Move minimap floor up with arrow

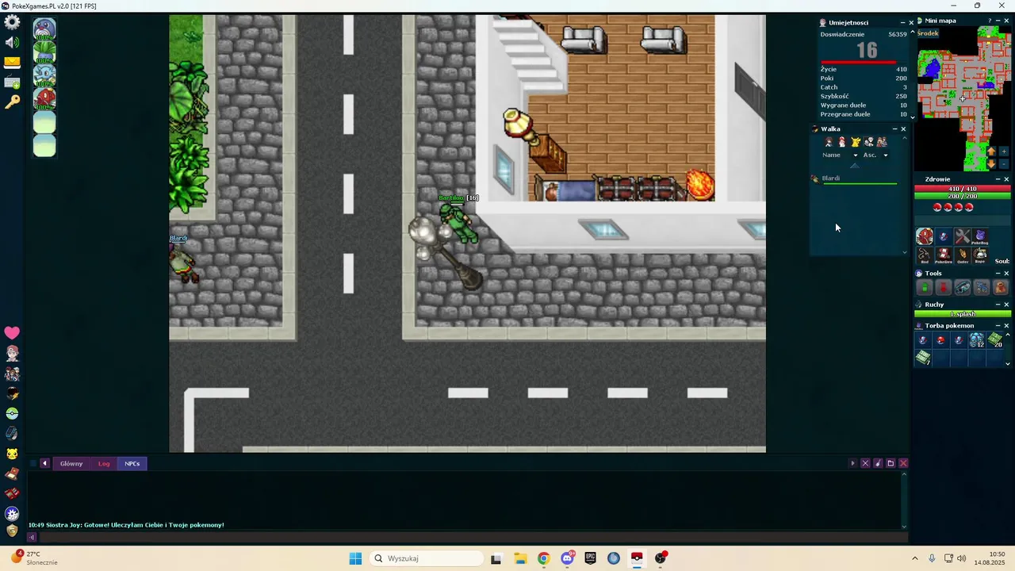991,151
